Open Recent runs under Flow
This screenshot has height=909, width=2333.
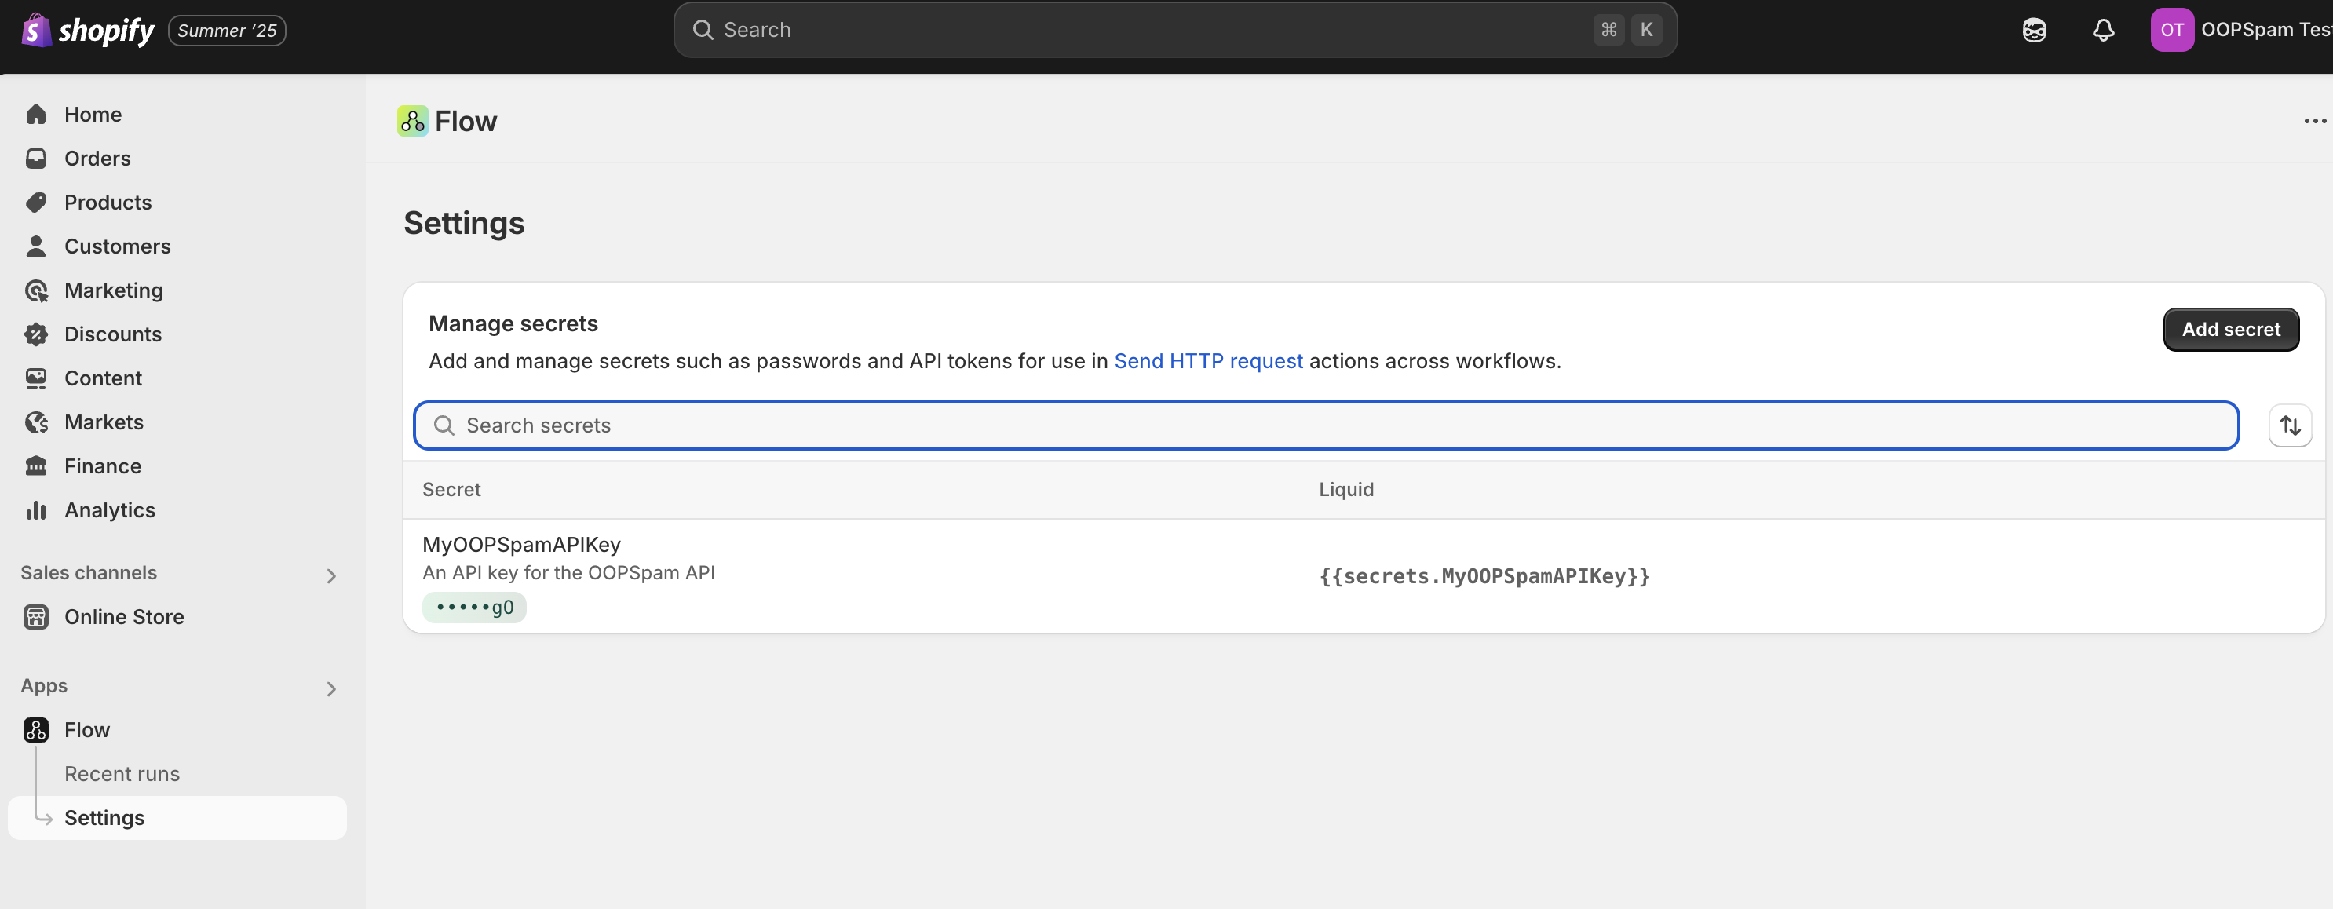(122, 774)
